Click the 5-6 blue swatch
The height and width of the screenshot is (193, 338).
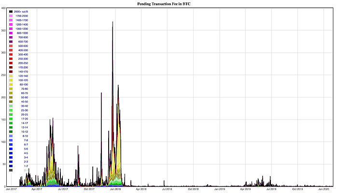tap(11, 149)
